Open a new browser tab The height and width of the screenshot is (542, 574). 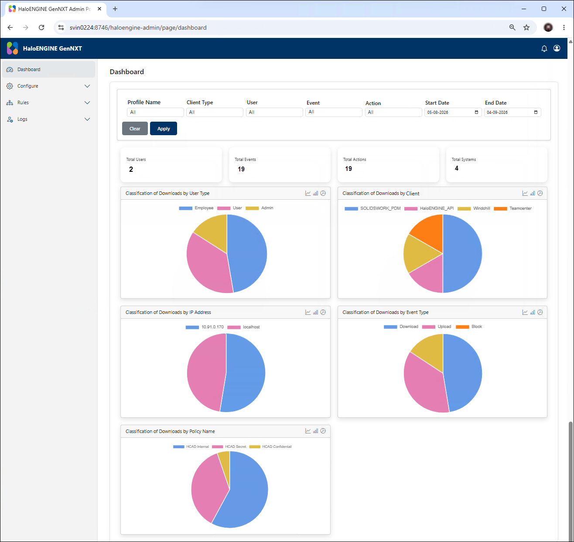point(115,9)
